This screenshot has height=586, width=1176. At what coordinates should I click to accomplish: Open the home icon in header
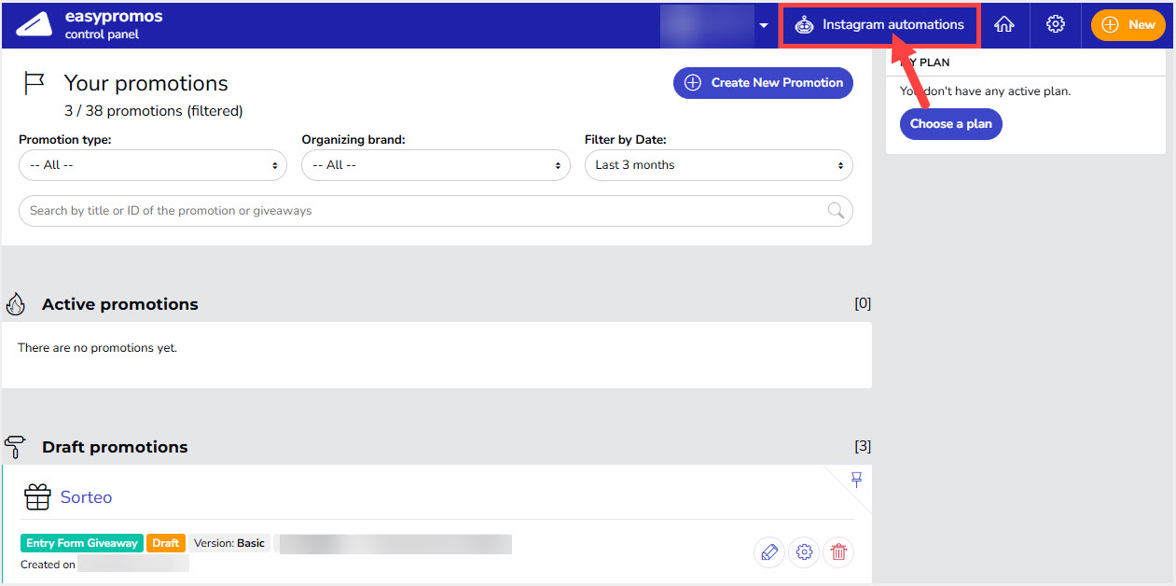click(x=1004, y=25)
